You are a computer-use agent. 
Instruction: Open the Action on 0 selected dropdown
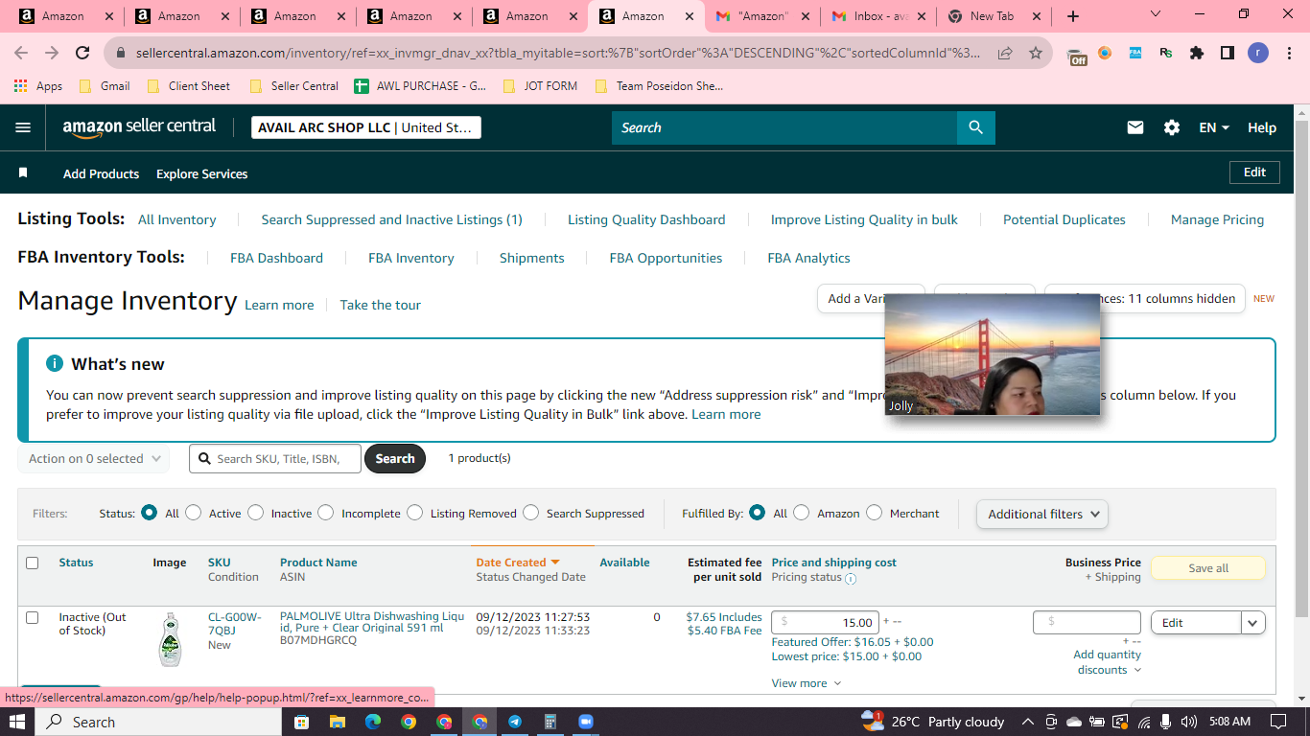(94, 459)
